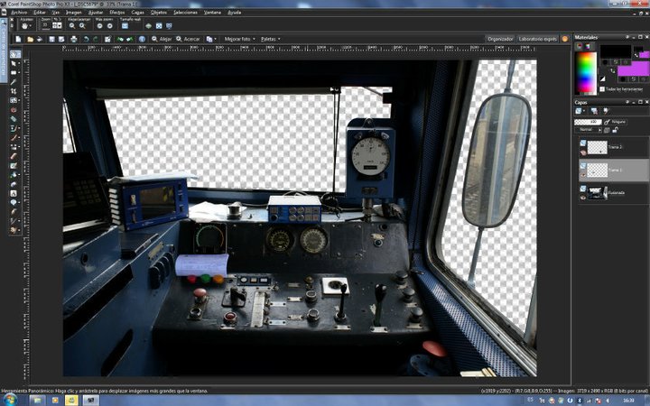Click the purple background color swatch
Viewport: 650px width, 406px height.
click(x=632, y=69)
